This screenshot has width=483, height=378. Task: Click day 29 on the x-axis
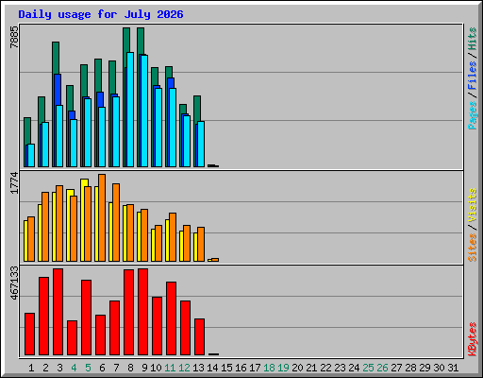coord(425,368)
